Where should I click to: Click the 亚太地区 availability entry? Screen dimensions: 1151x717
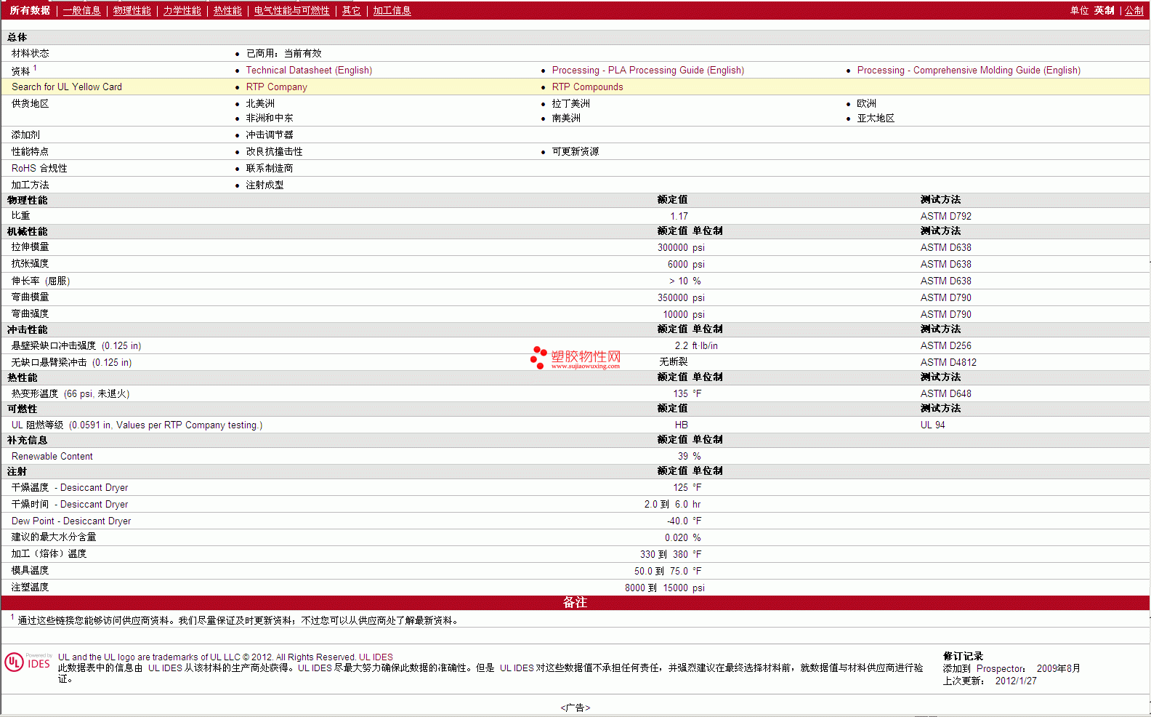click(x=876, y=119)
